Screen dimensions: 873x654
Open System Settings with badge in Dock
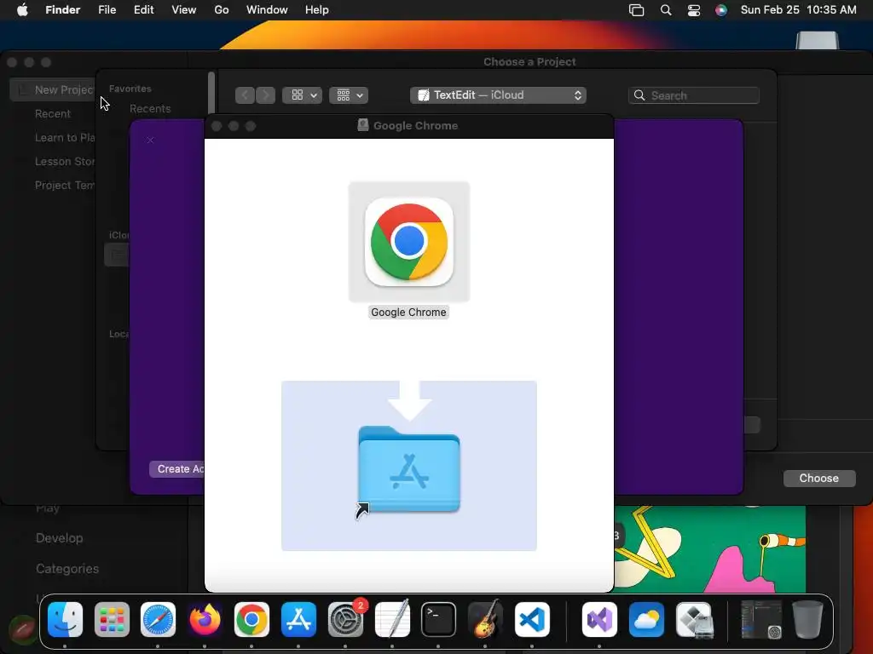pos(345,620)
